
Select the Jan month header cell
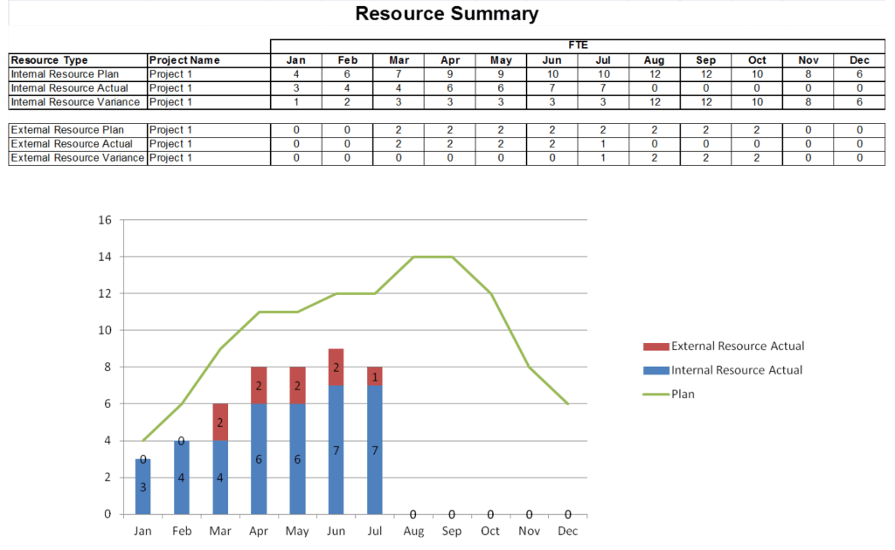[x=295, y=60]
